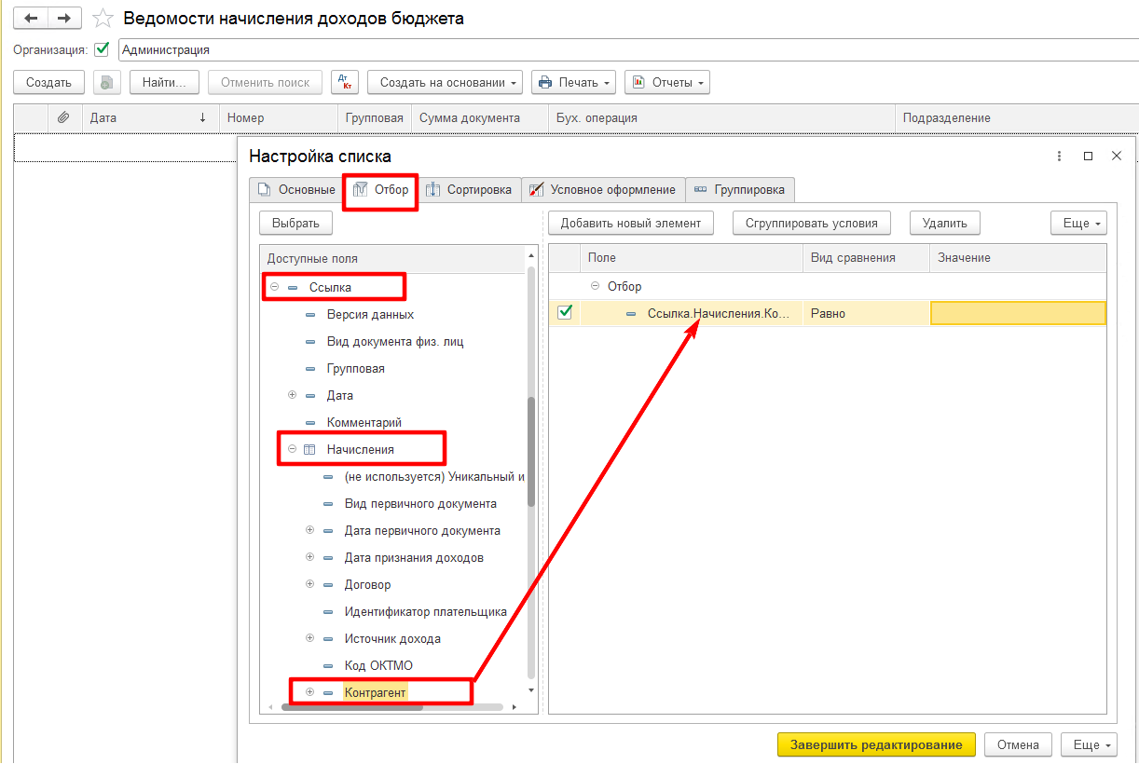This screenshot has width=1139, height=764.
Task: Open the Условное оформление tab
Action: point(603,189)
